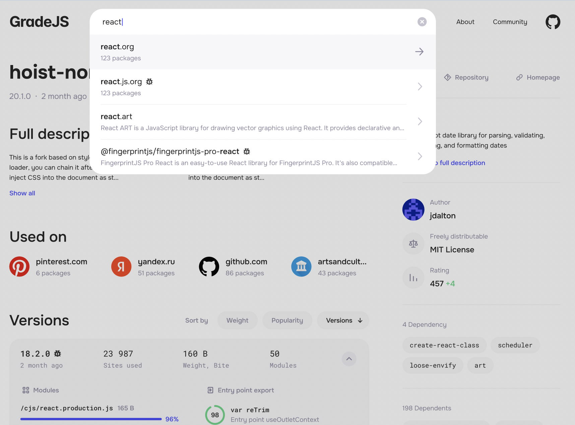
Task: Open the react.art result chevron
Action: point(420,121)
